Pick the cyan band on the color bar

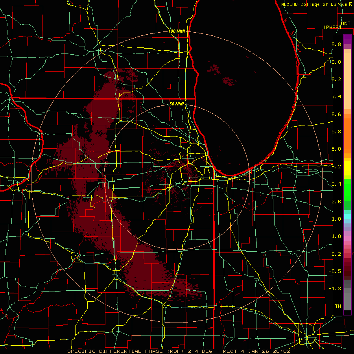(x=347, y=216)
